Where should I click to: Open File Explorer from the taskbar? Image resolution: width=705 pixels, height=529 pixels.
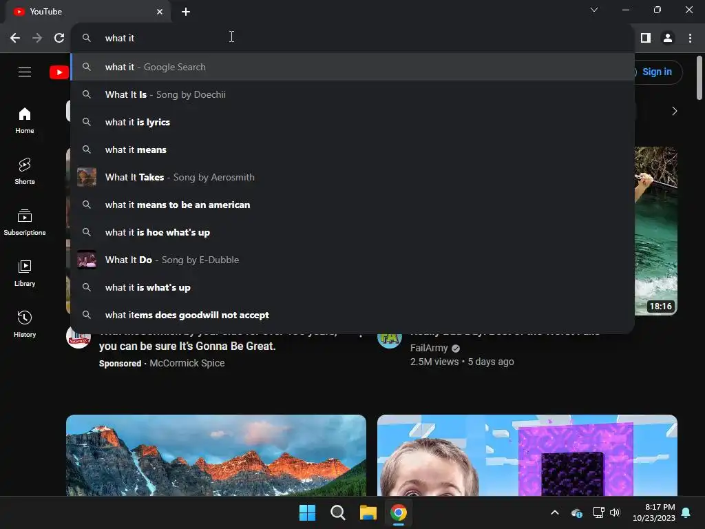368,512
